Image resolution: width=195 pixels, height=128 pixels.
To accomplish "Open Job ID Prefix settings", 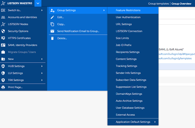I will click(133, 45).
